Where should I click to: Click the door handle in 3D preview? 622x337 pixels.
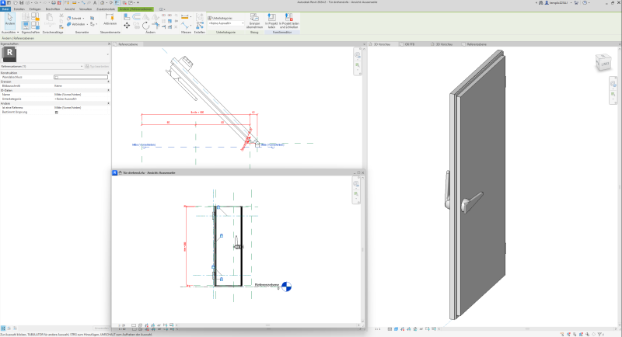(471, 202)
